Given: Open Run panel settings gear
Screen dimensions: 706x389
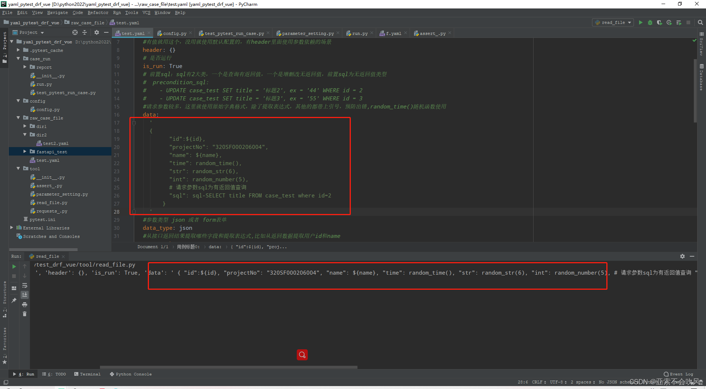Looking at the screenshot, I should click(682, 256).
